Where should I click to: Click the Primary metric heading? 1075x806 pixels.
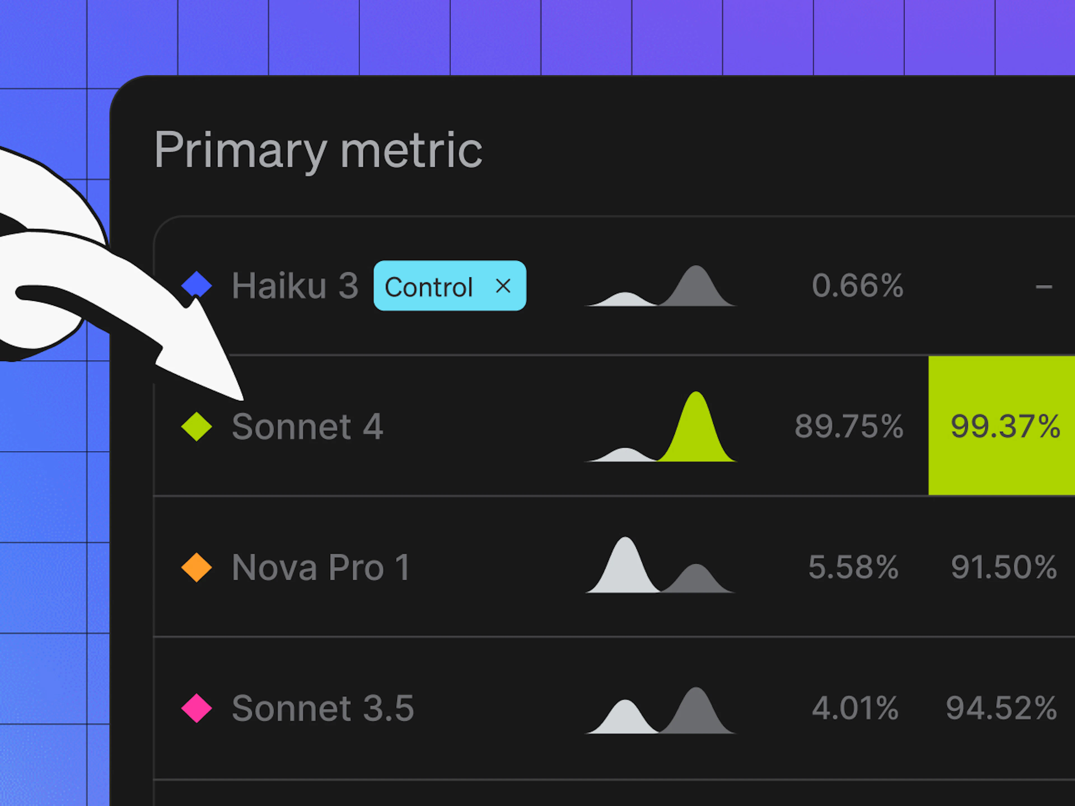click(x=318, y=151)
